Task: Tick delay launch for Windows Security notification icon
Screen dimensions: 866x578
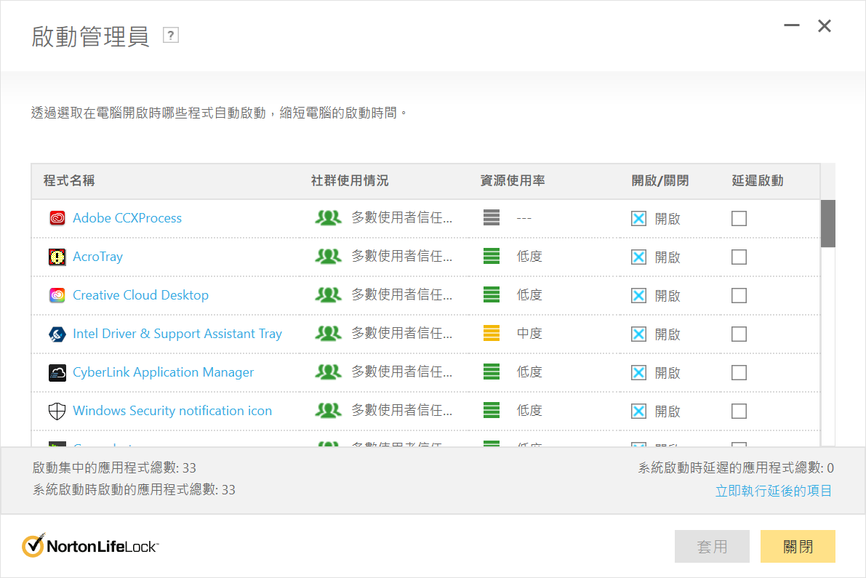Action: [739, 411]
